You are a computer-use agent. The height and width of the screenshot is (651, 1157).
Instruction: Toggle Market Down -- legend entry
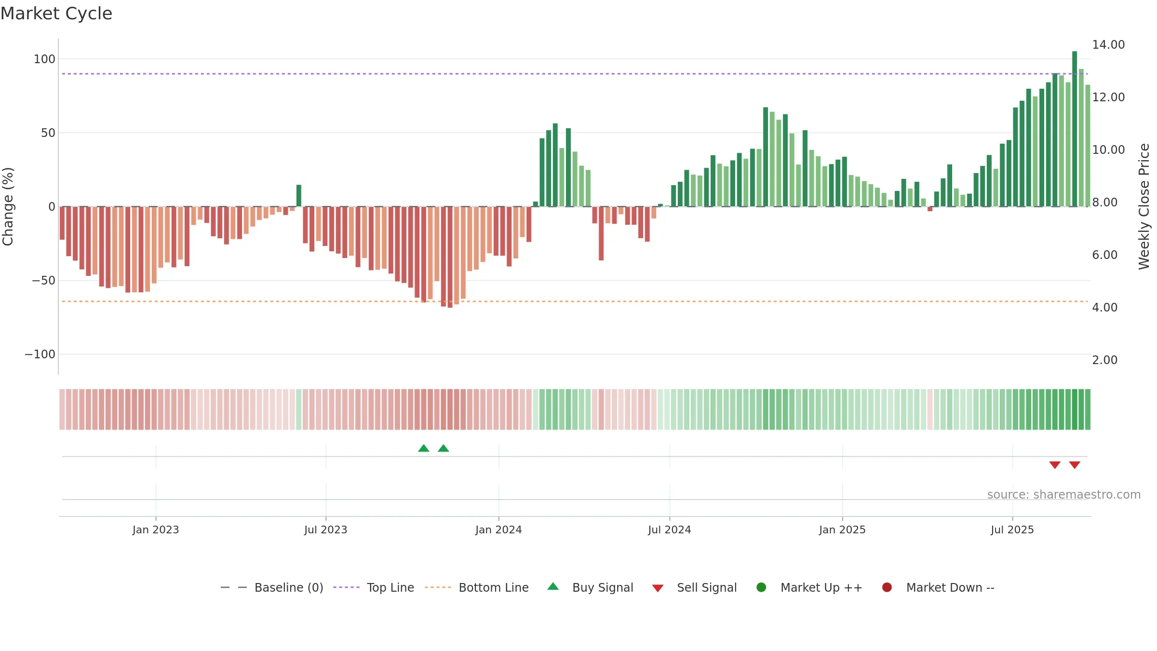tap(938, 587)
